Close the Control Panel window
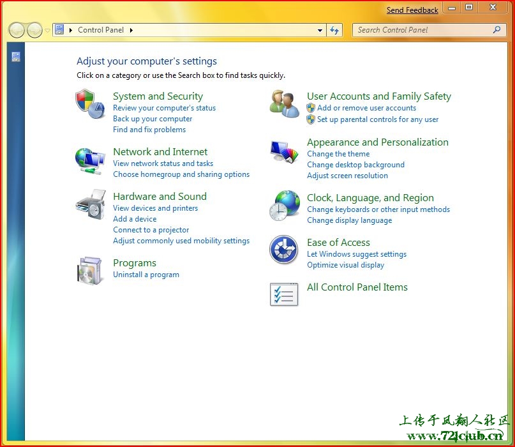Viewport: 515px width, 447px height. pos(493,8)
